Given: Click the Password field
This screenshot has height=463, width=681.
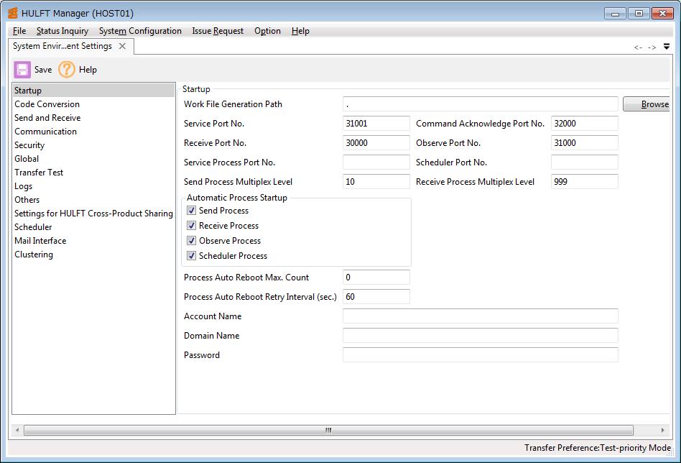Looking at the screenshot, I should tap(481, 355).
